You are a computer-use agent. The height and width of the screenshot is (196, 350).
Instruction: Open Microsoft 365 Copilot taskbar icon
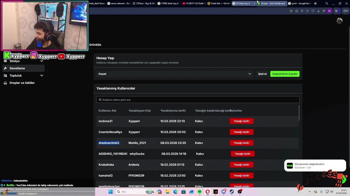(x=159, y=192)
